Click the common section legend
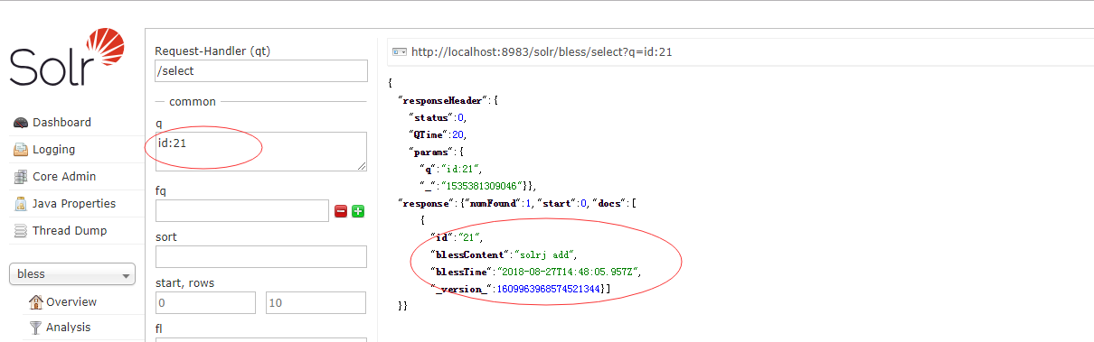The height and width of the screenshot is (342, 1094). [x=192, y=102]
